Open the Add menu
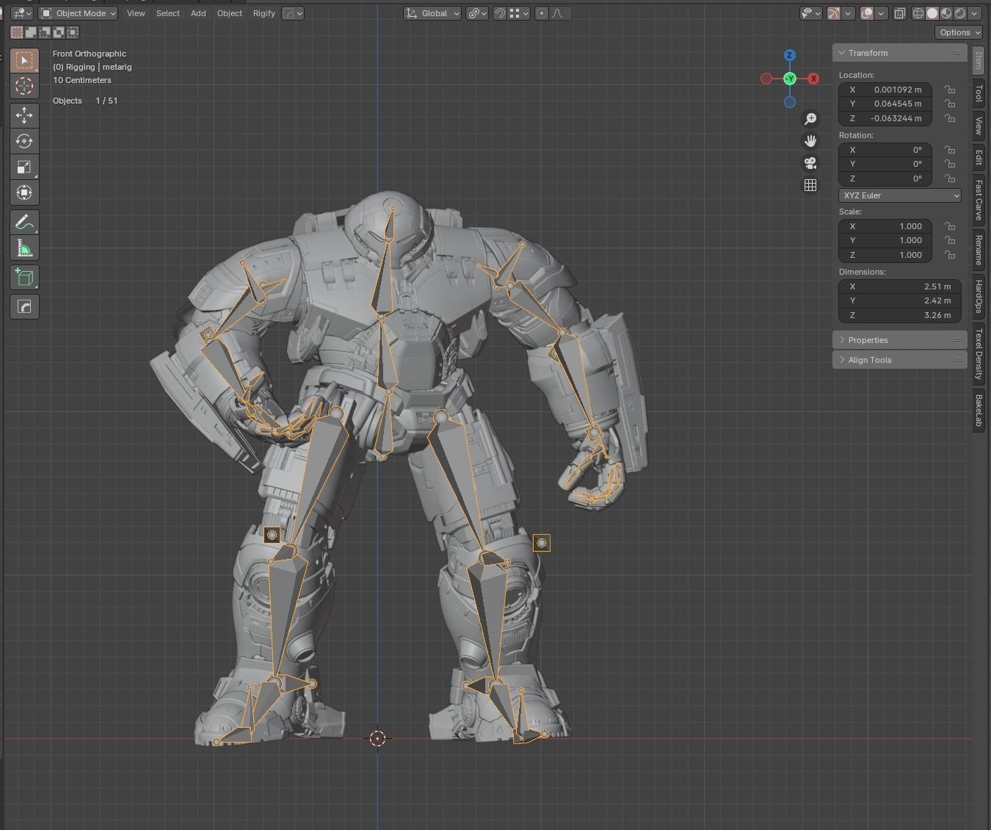The height and width of the screenshot is (830, 991). (x=198, y=13)
